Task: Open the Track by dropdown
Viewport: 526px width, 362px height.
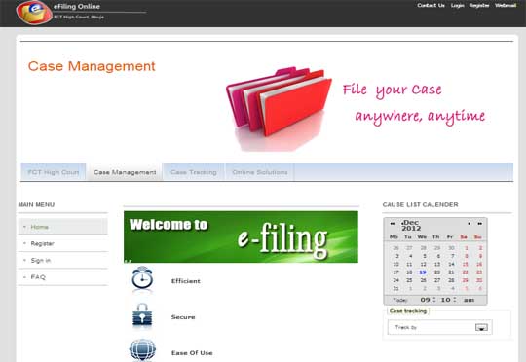Action: (x=481, y=327)
